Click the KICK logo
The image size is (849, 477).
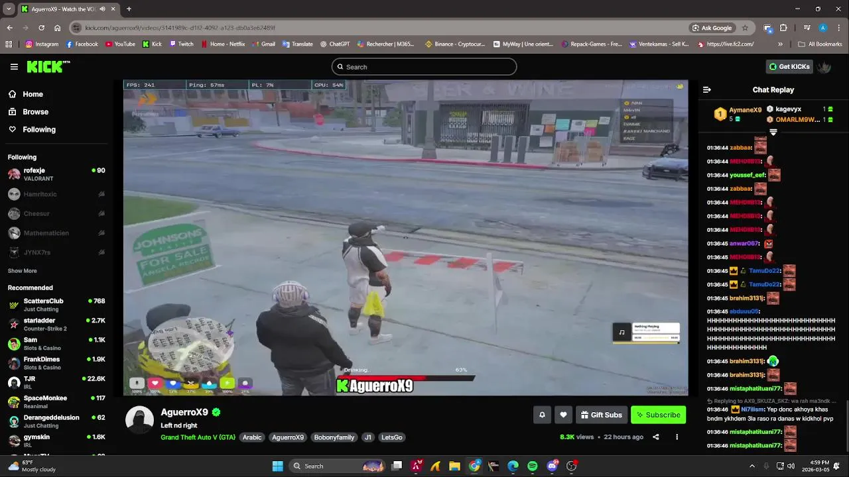(48, 66)
